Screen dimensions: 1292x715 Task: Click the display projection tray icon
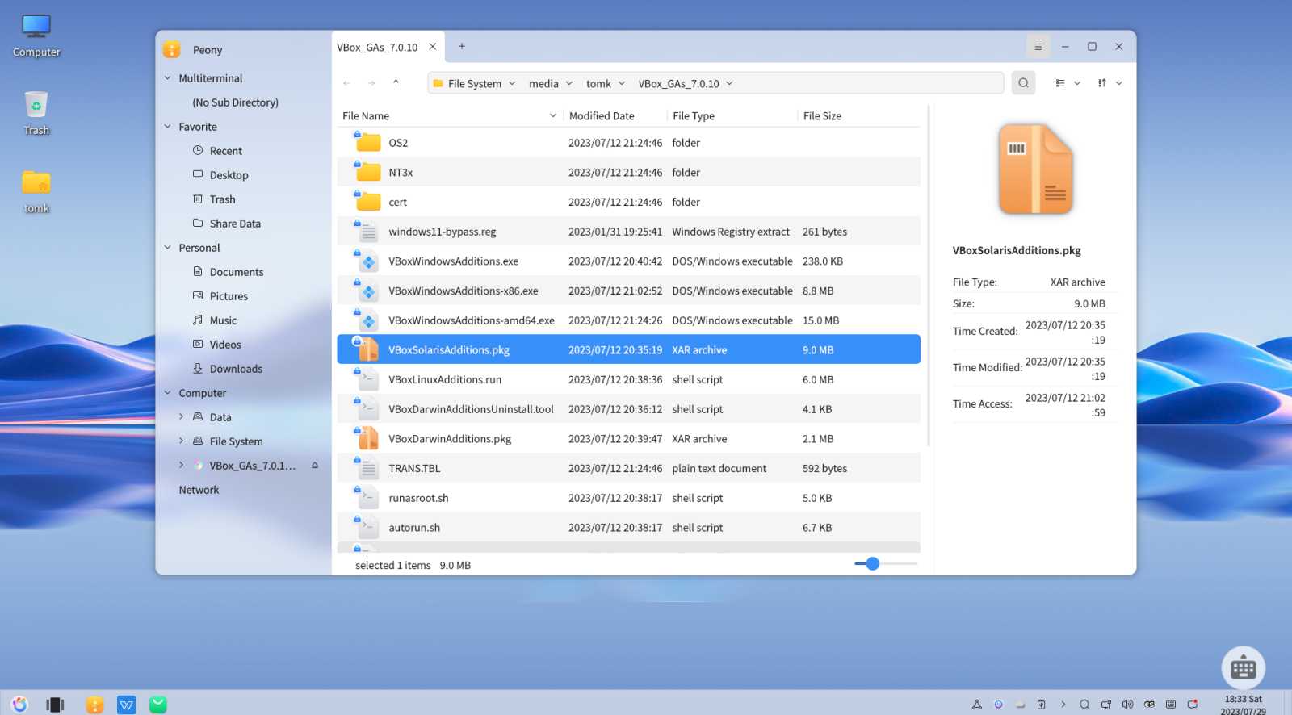tap(1106, 705)
